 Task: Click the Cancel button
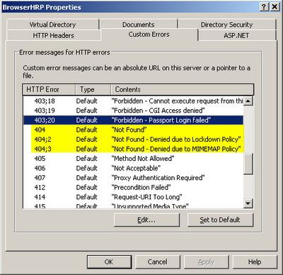click(x=157, y=262)
